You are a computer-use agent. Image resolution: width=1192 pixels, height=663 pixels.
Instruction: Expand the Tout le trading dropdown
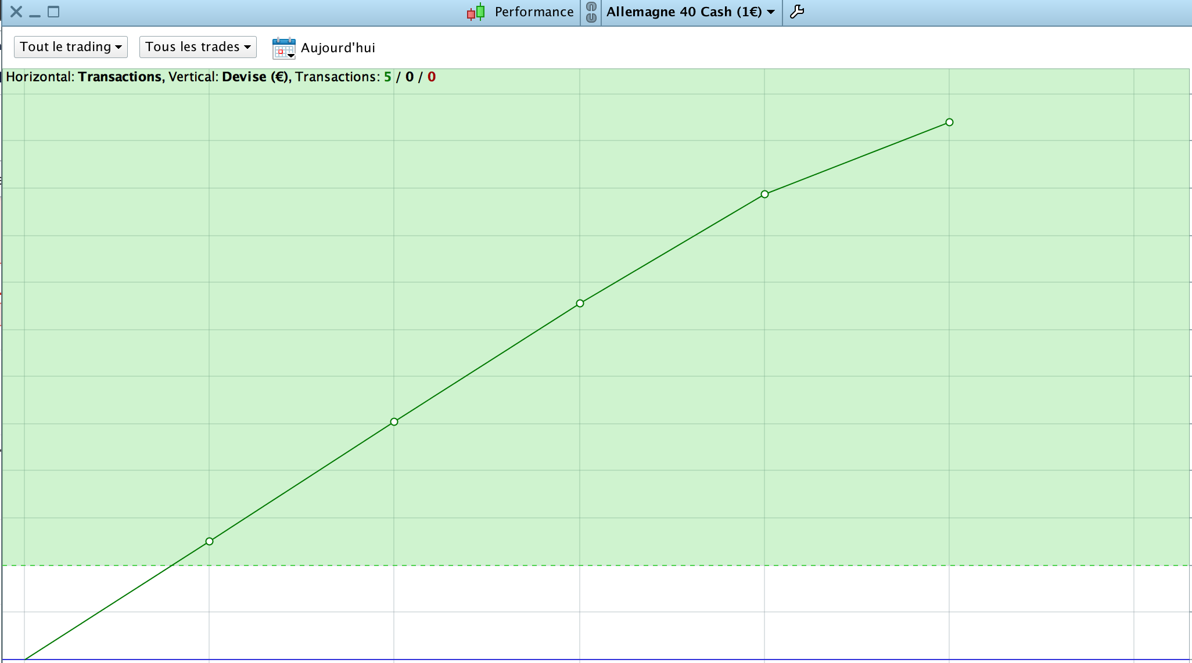pos(70,47)
